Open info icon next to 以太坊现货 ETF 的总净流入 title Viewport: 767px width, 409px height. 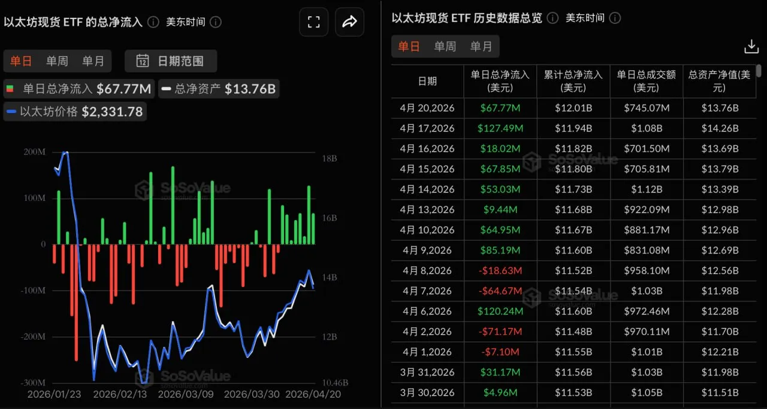tap(153, 22)
